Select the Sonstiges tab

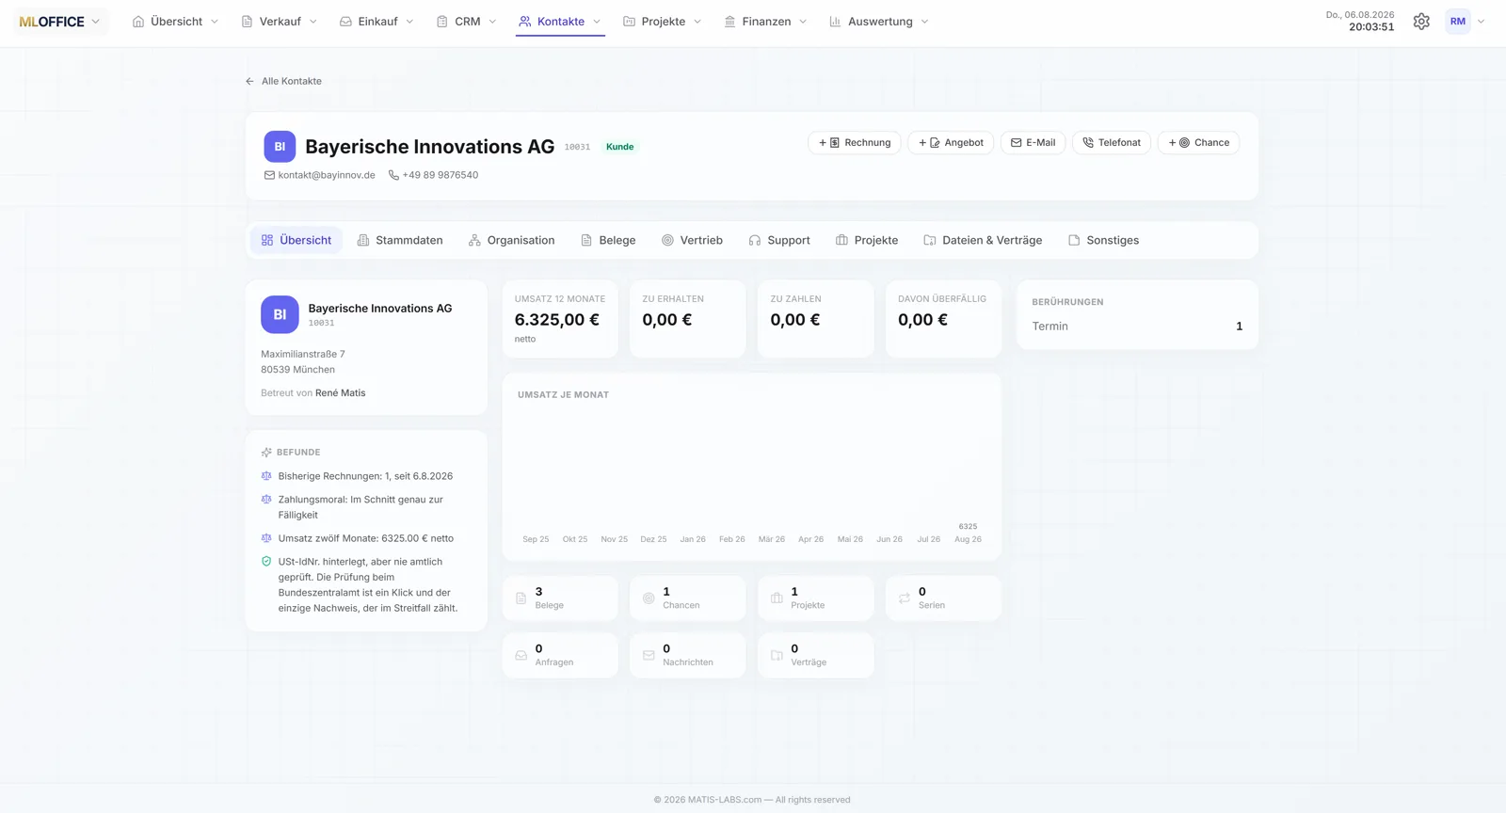pyautogui.click(x=1103, y=241)
